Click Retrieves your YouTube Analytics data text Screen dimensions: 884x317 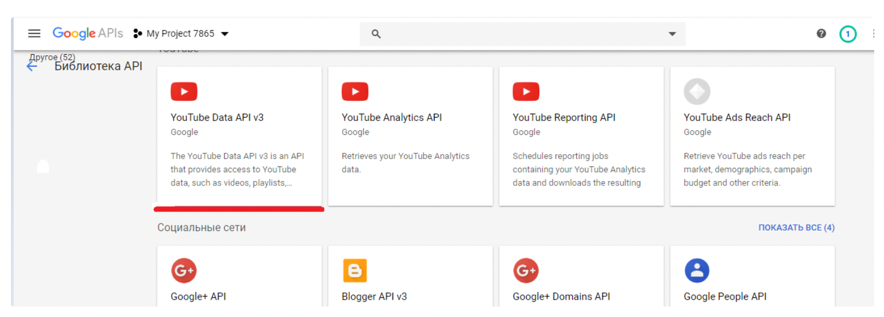tap(406, 163)
